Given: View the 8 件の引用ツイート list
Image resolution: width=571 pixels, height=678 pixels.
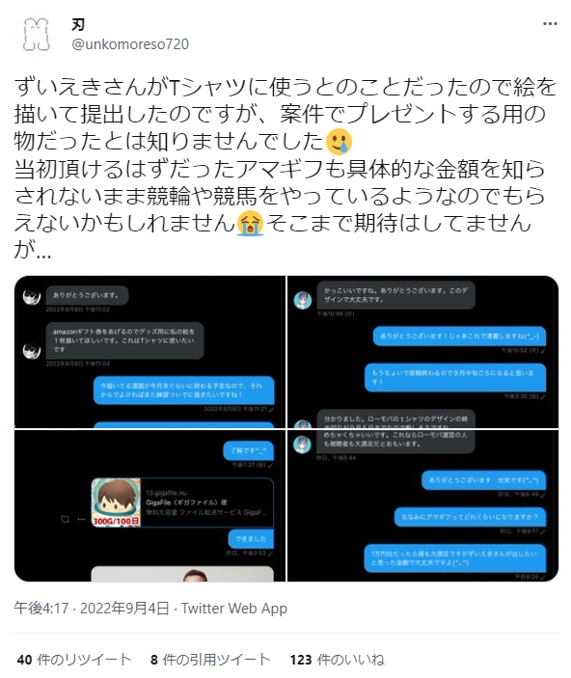Looking at the screenshot, I should pos(210,660).
